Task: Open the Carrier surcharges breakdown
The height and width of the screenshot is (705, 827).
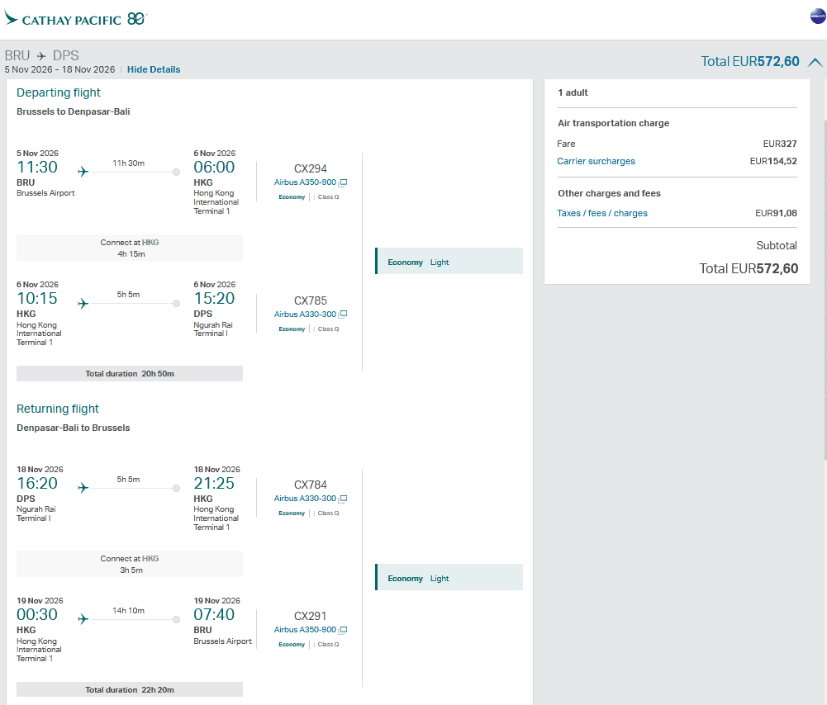Action: 596,161
